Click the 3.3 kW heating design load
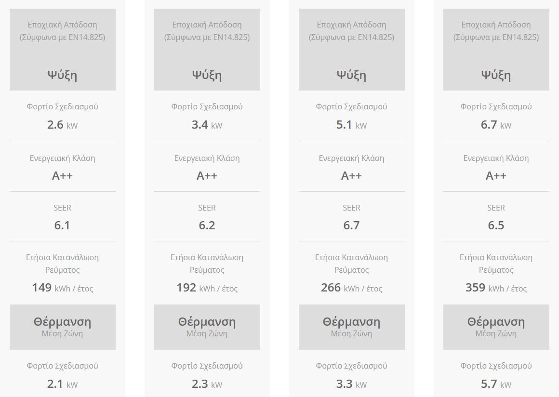Screen dimensions: 559x397 coord(351,384)
